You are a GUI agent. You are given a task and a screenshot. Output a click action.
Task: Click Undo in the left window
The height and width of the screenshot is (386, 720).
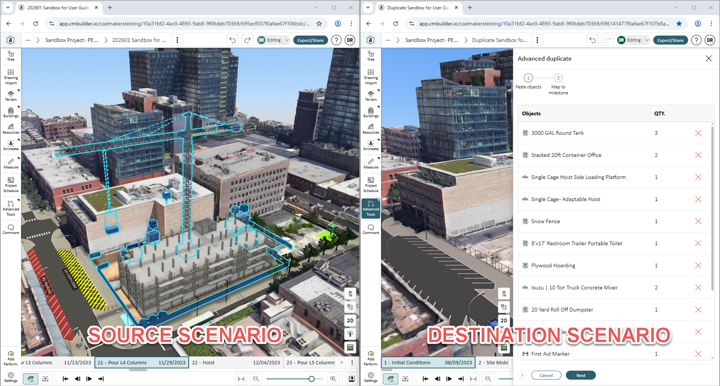tap(232, 40)
